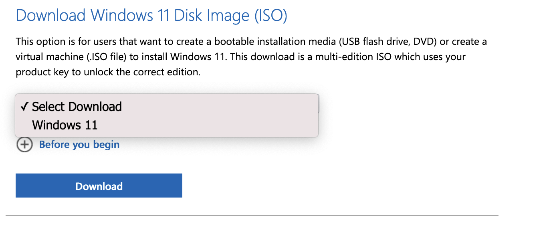
Task: Pick the Select Download placeholder option
Action: [x=77, y=107]
